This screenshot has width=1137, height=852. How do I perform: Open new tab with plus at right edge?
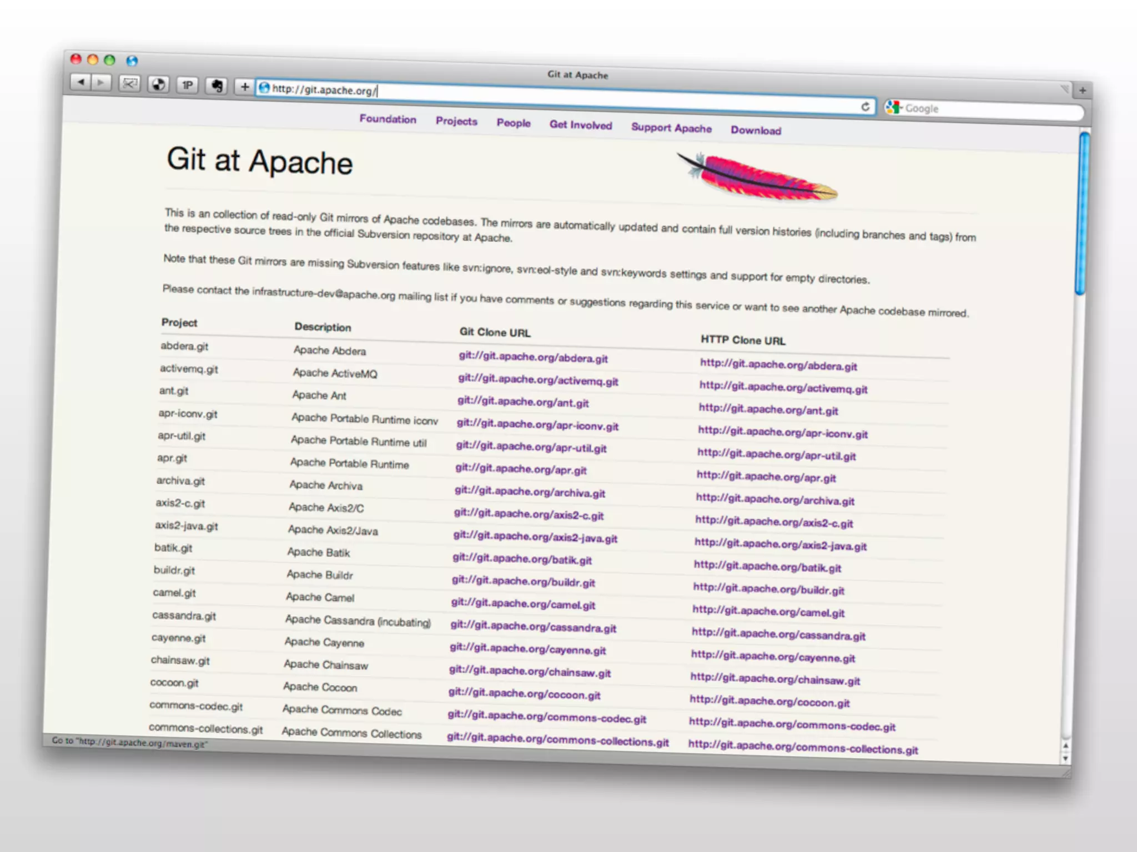click(x=1082, y=90)
